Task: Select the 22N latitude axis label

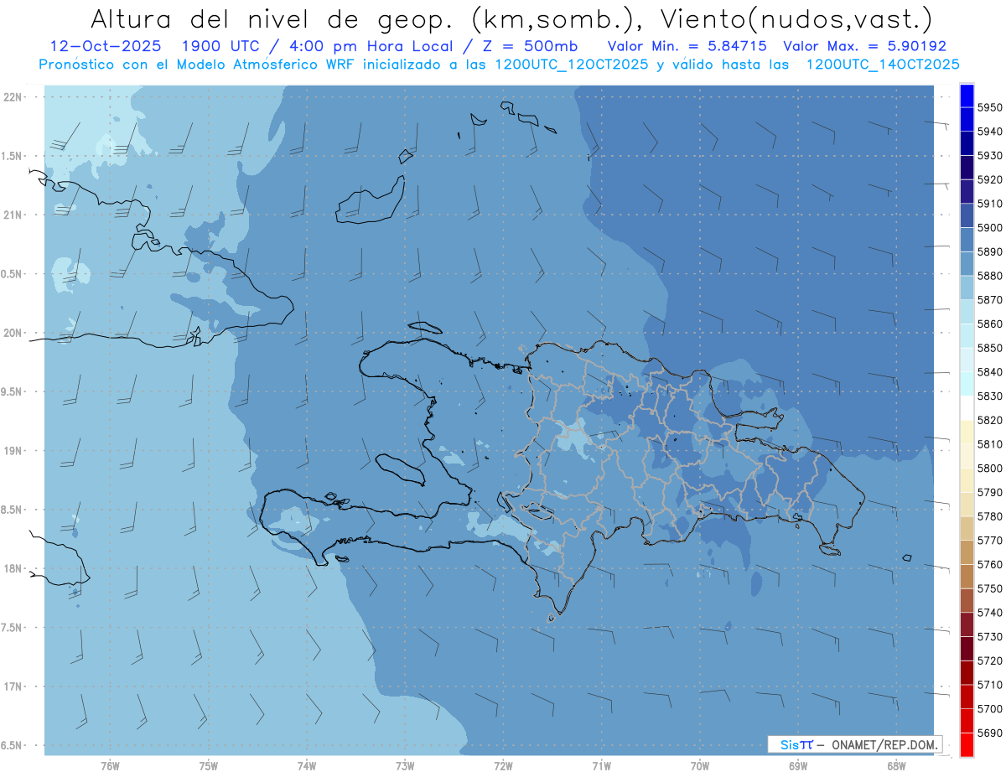Action: [x=14, y=97]
